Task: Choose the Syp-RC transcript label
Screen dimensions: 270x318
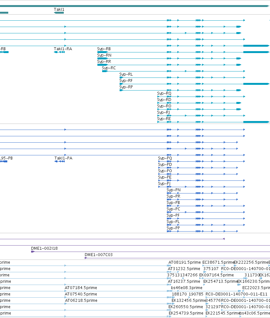Action: 109,68
